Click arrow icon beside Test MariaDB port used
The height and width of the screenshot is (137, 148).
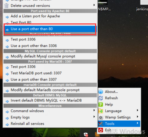7,74
